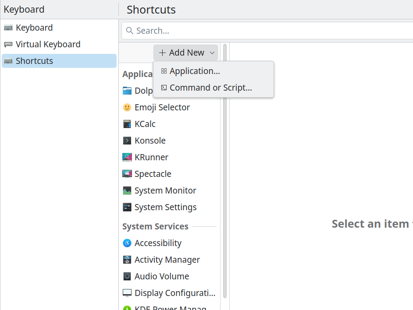Choose Application... from the Add New menu
413x310 pixels.
pyautogui.click(x=214, y=71)
